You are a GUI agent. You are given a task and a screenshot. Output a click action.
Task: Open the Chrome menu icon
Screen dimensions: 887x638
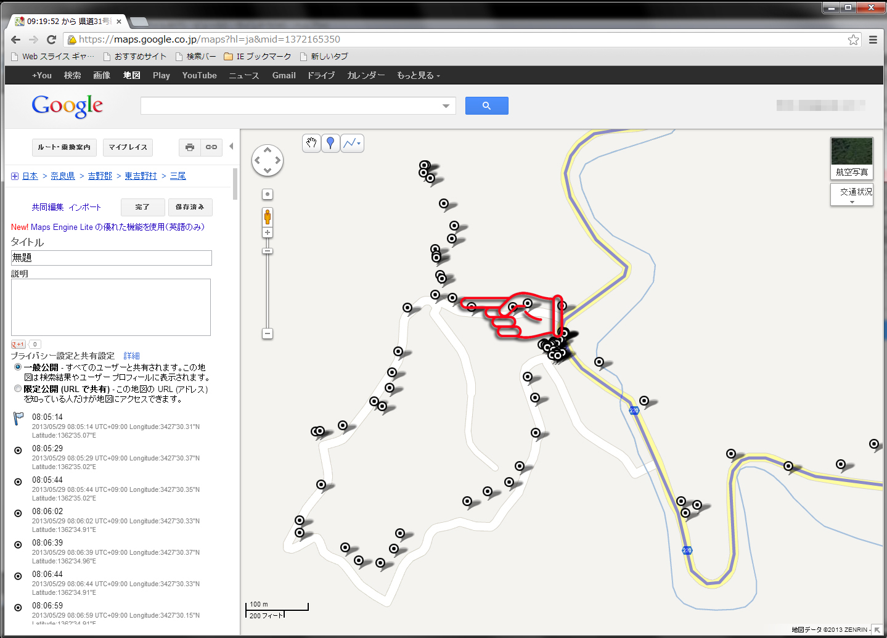click(873, 39)
